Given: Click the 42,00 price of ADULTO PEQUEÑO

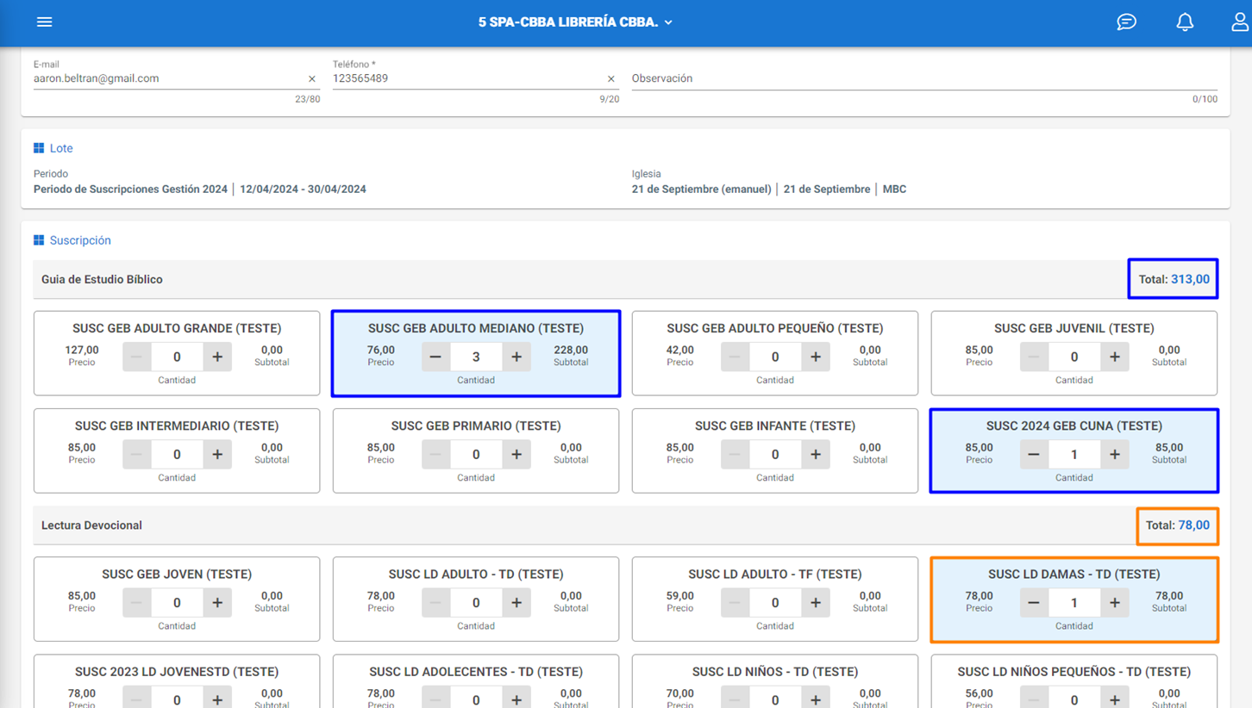Looking at the screenshot, I should pos(679,350).
